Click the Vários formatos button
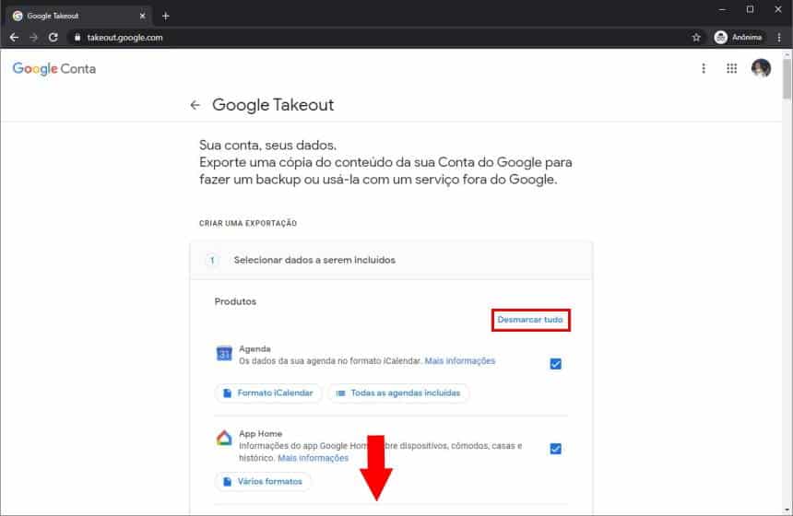 coord(263,482)
